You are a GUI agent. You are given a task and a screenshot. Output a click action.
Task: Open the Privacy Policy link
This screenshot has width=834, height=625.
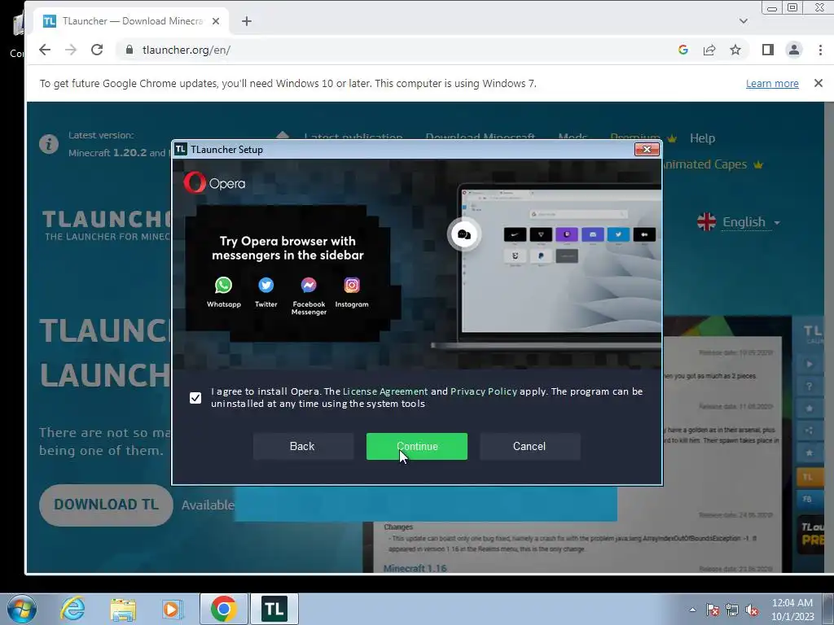[x=484, y=391]
